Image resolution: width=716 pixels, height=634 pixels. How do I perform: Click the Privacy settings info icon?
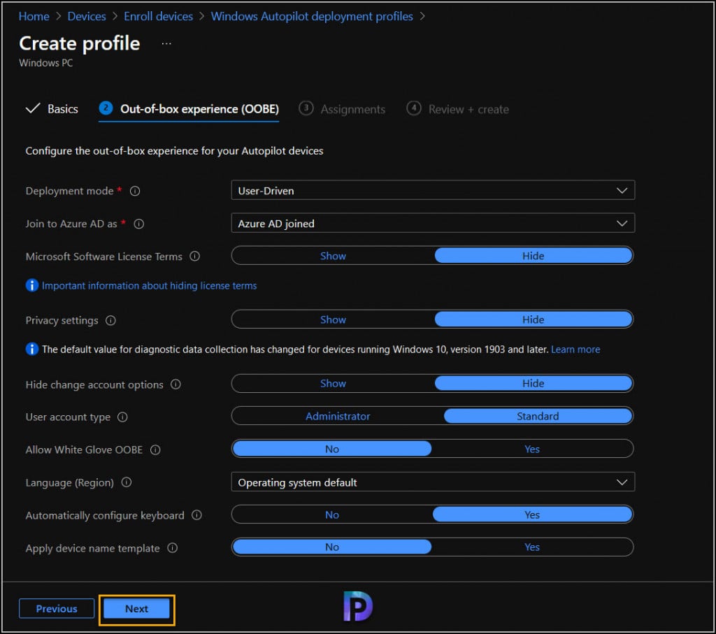click(x=110, y=320)
